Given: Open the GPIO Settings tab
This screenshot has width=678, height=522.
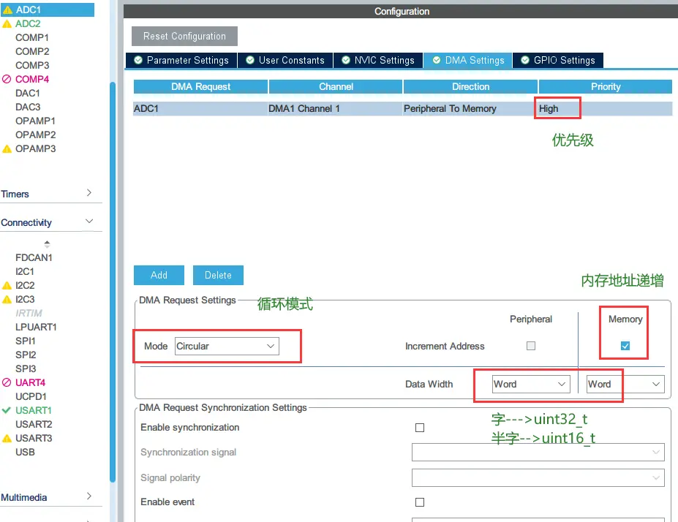Looking at the screenshot, I should pos(557,61).
